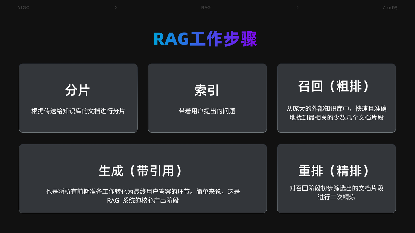Click the 根据传送给知识库的文档进行分片 description

(78, 111)
